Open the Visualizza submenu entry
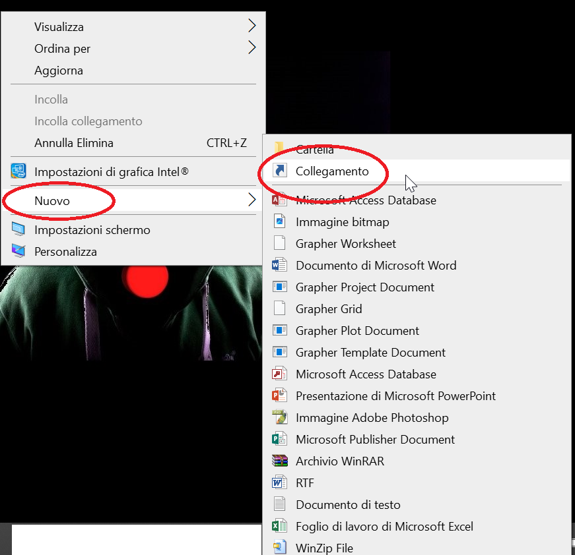The image size is (575, 555). pyautogui.click(x=133, y=27)
